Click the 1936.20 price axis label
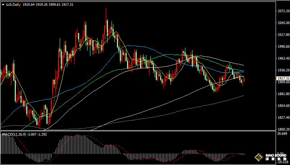This screenshot has height=165, width=290. (x=284, y=70)
